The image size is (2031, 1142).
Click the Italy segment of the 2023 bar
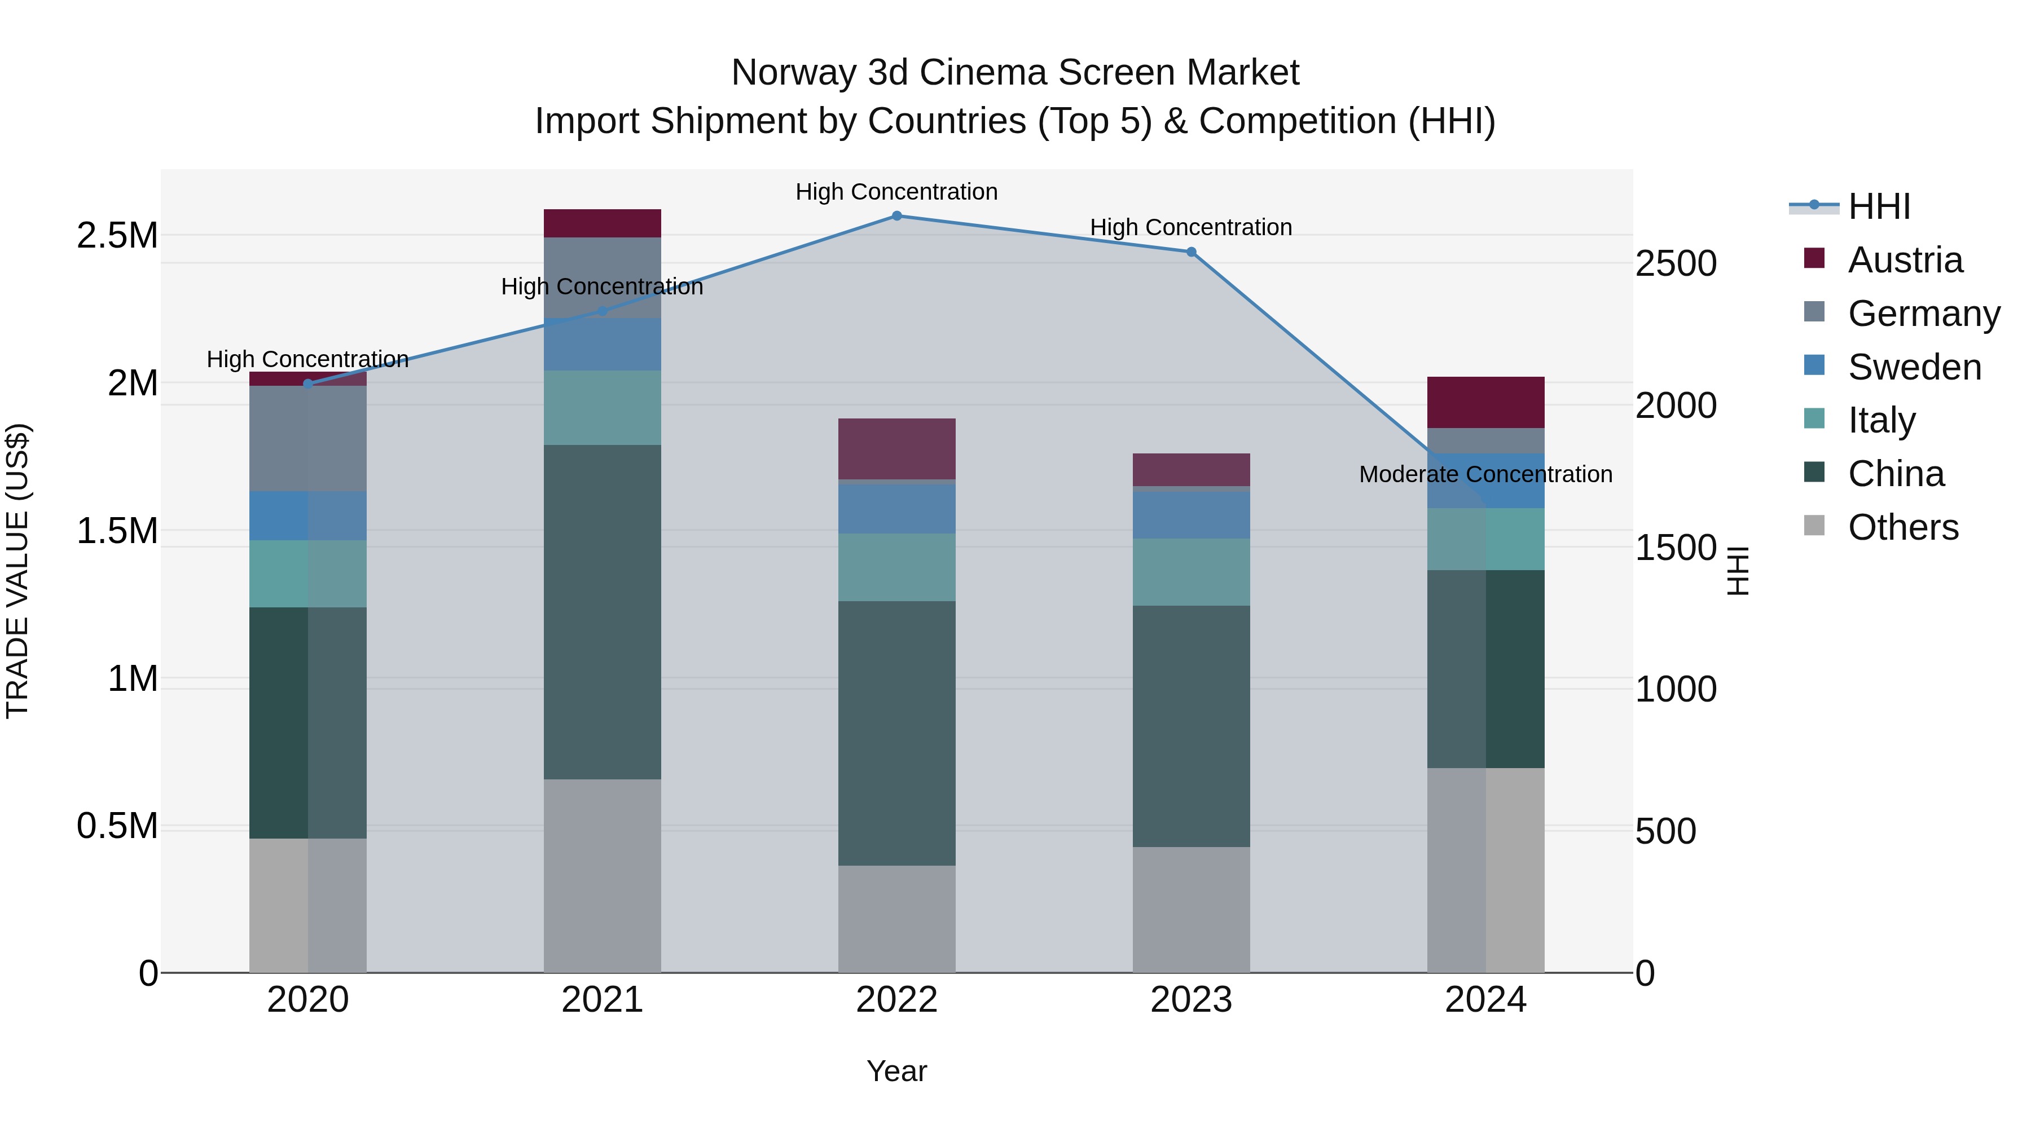click(x=1192, y=572)
